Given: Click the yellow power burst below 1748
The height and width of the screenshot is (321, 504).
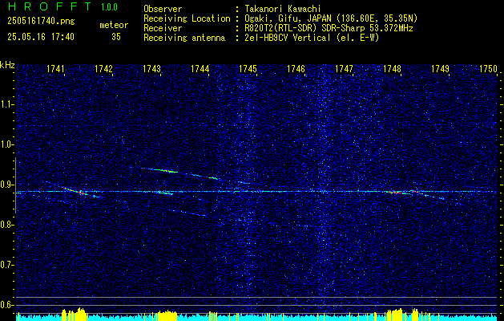Looking at the screenshot, I should [x=395, y=315].
